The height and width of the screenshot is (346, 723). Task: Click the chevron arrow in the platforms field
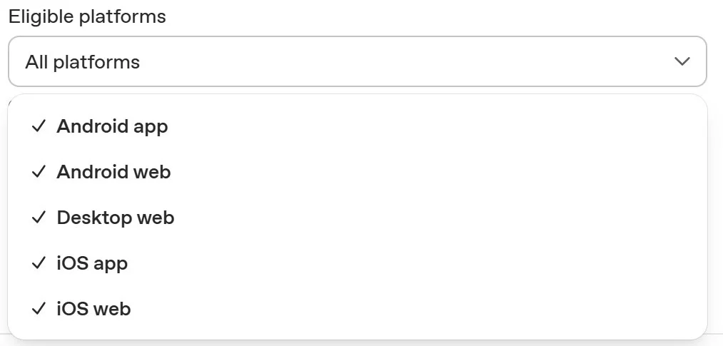click(682, 61)
